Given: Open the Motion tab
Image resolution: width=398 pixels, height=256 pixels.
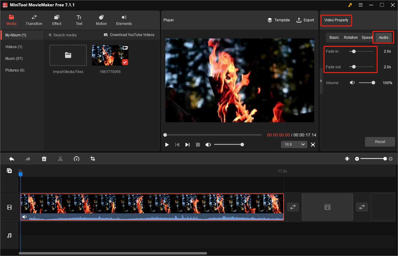Looking at the screenshot, I should (x=101, y=20).
